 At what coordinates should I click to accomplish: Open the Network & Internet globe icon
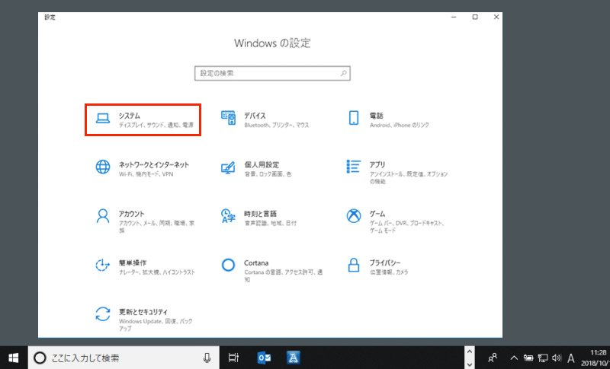pos(103,167)
